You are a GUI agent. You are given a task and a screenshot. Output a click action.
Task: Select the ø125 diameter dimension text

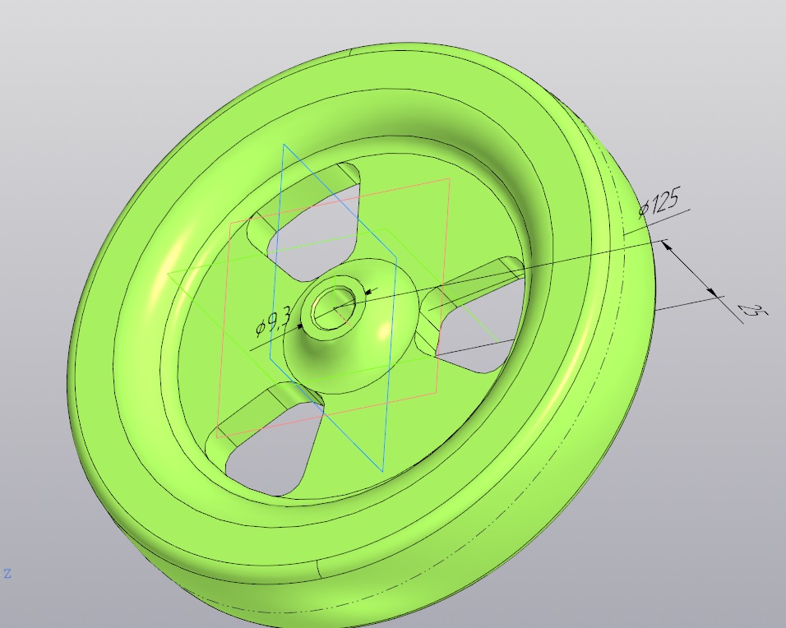coord(659,202)
